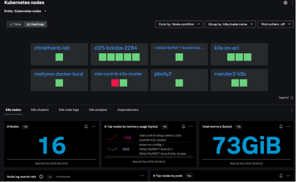
Task: Open the otel-contrib-k3s-cluster link
Action: 118,74
